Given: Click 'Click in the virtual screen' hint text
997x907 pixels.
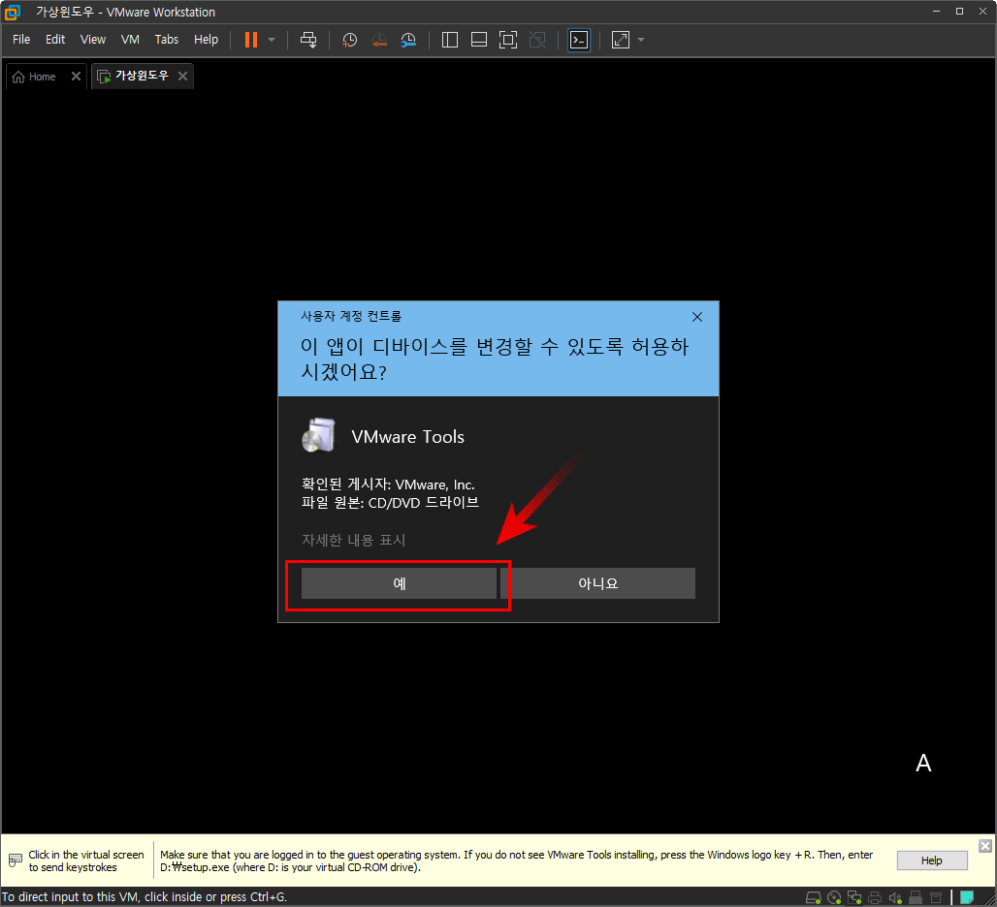Looking at the screenshot, I should (x=86, y=861).
